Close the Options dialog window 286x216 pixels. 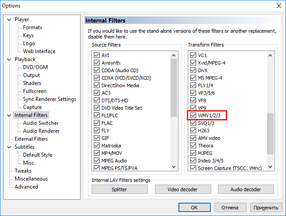[278, 6]
